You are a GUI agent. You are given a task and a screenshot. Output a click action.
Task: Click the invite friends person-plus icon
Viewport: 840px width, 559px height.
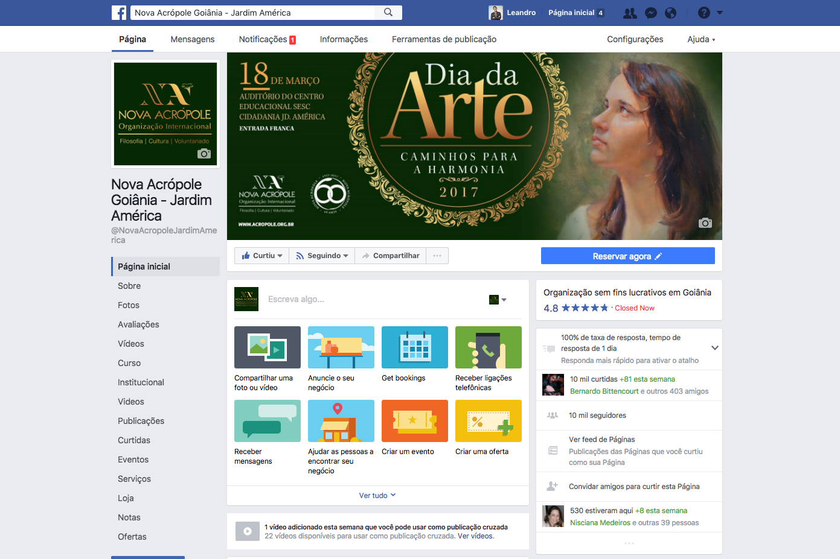tap(553, 486)
